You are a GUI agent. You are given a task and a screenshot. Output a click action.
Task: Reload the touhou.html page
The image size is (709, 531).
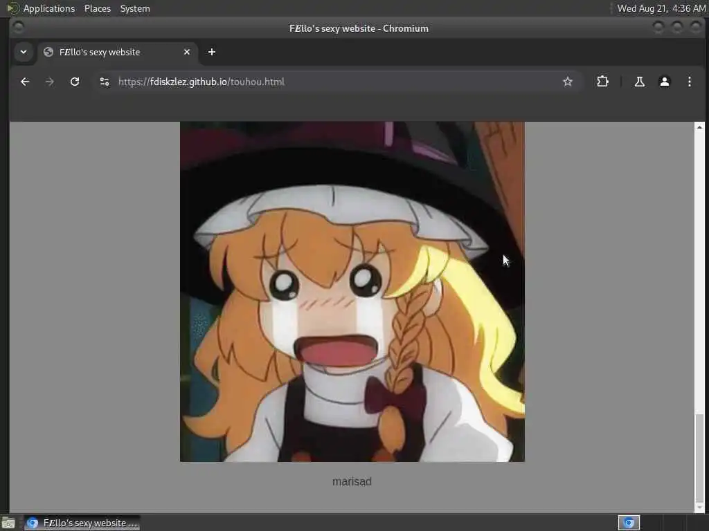pyautogui.click(x=75, y=82)
